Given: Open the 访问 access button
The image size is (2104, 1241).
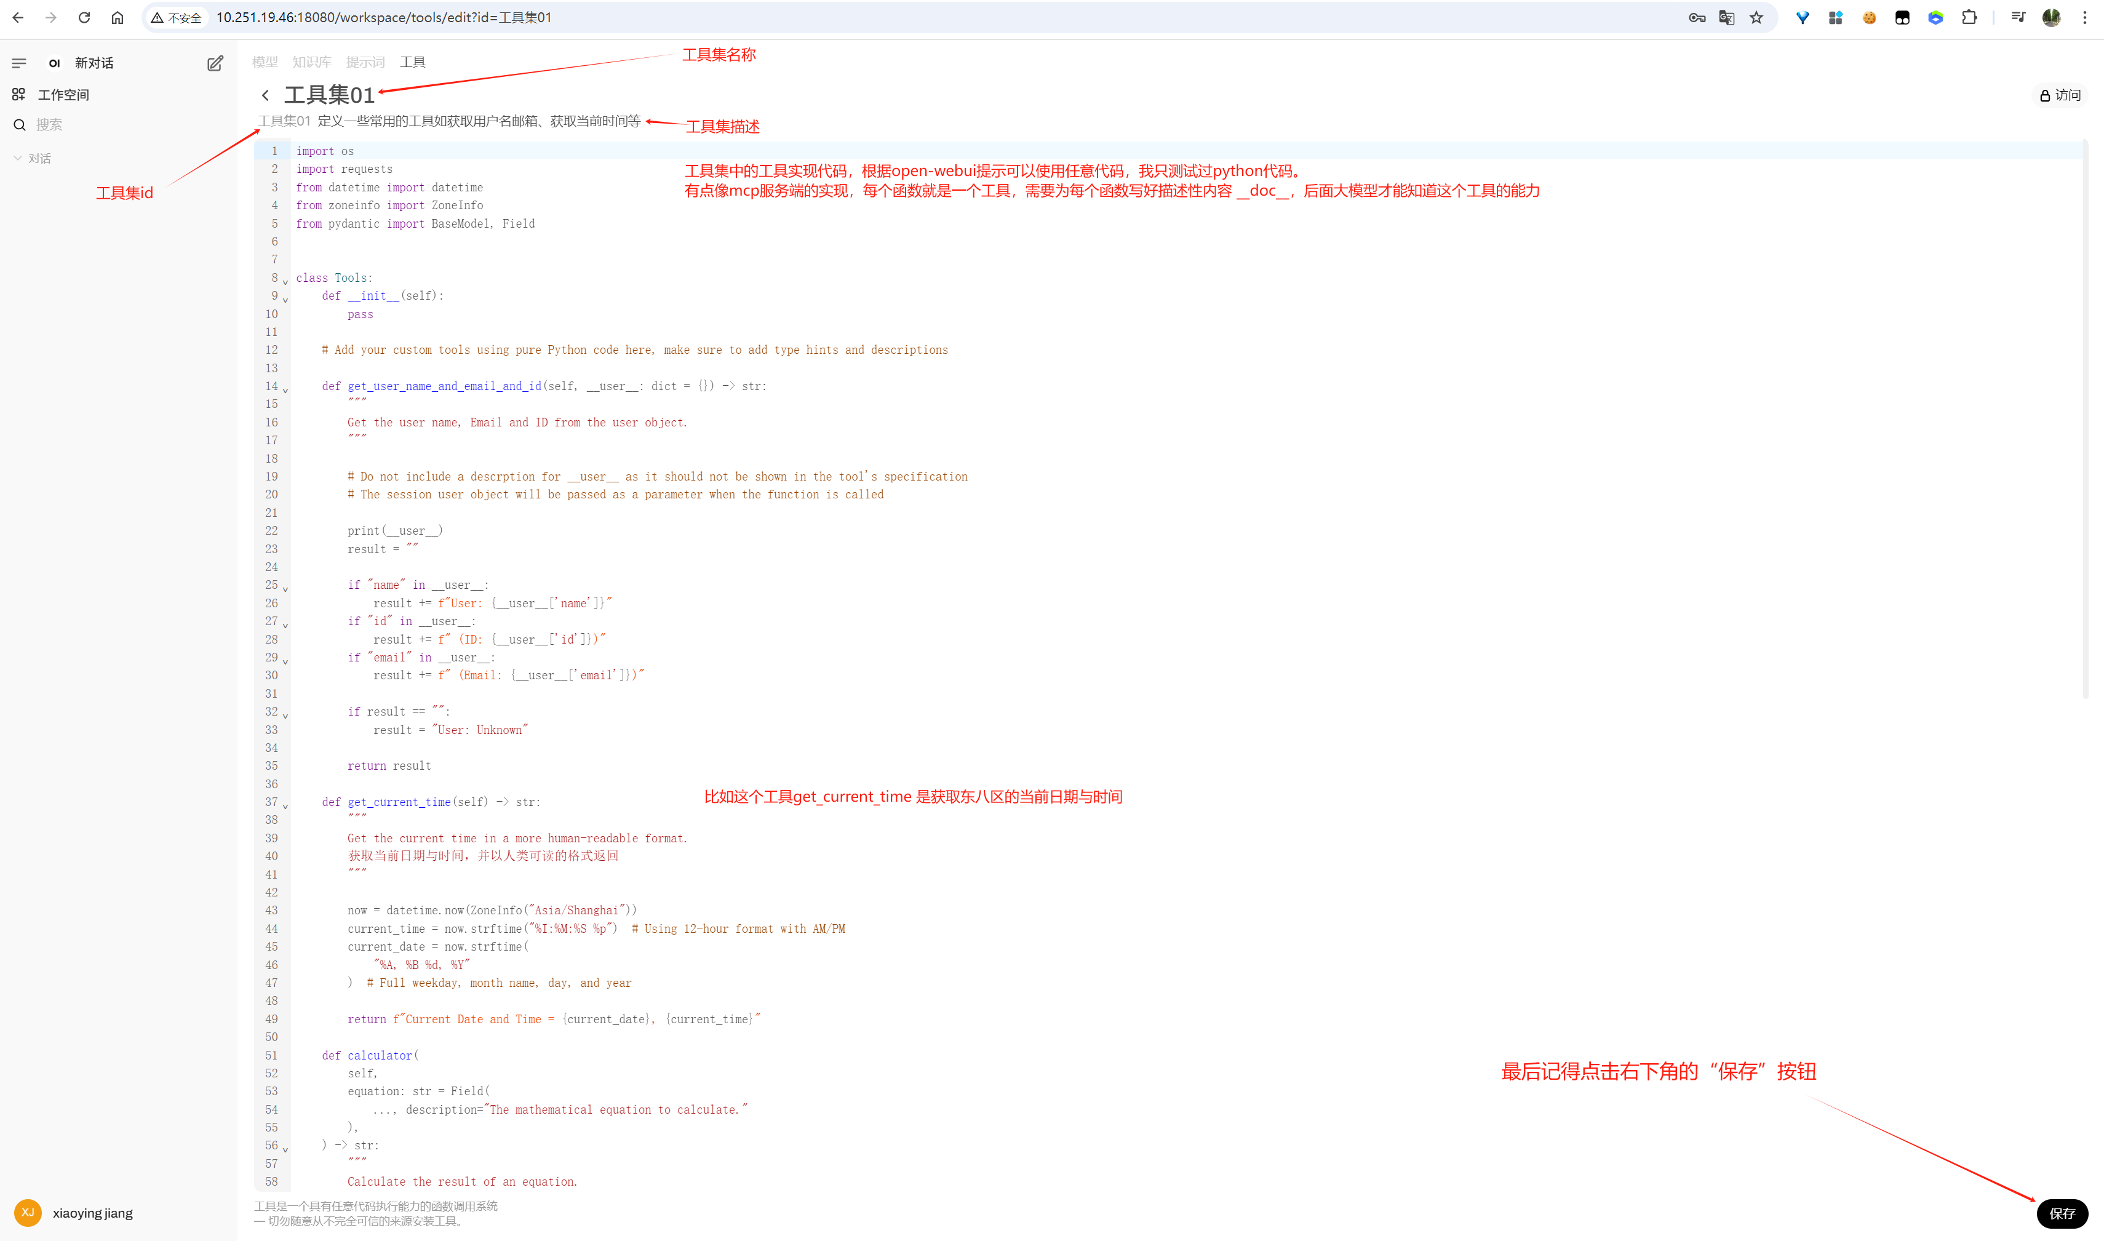Looking at the screenshot, I should tap(2060, 95).
